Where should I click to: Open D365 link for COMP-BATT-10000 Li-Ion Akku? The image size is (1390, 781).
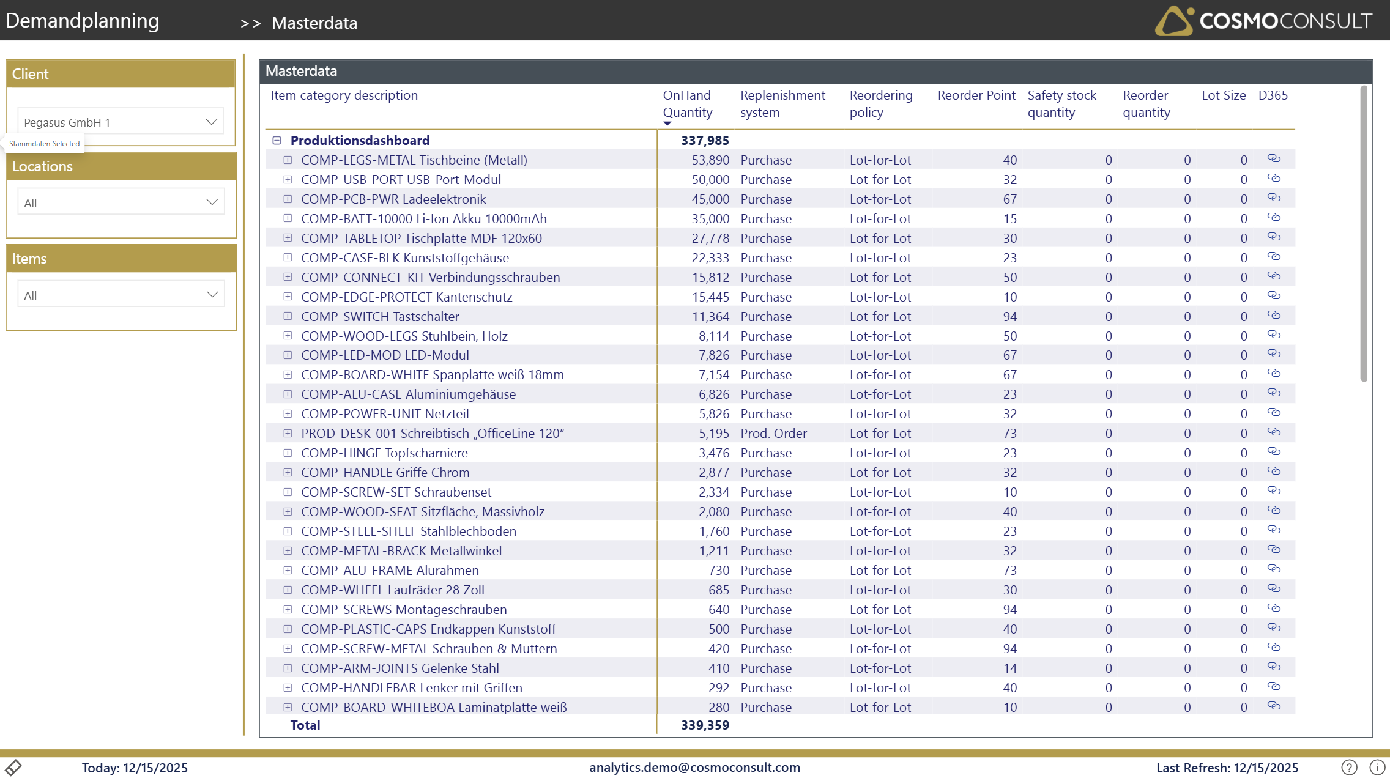pyautogui.click(x=1274, y=218)
